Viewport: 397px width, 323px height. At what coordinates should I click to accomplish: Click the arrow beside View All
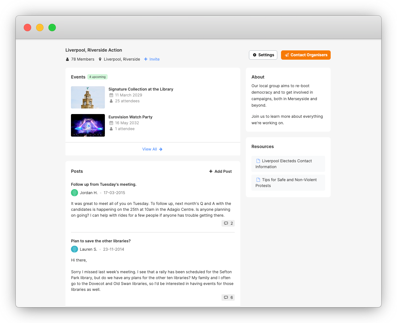coord(161,149)
